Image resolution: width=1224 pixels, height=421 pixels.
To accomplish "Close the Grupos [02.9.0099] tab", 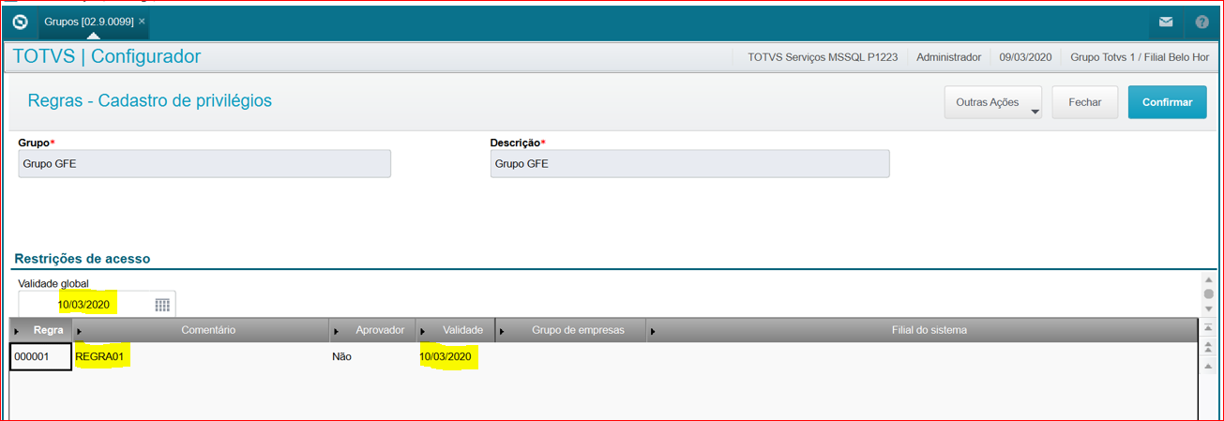I will [142, 21].
